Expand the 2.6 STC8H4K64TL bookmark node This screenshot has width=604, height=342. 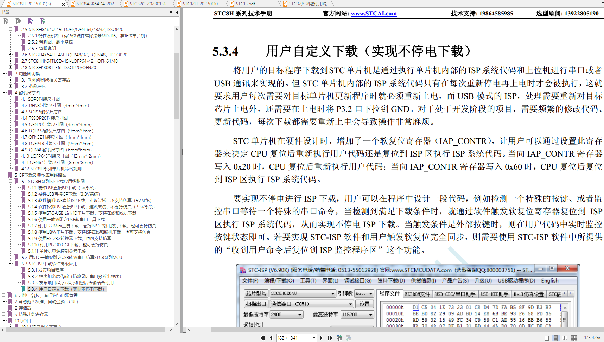tap(11, 55)
